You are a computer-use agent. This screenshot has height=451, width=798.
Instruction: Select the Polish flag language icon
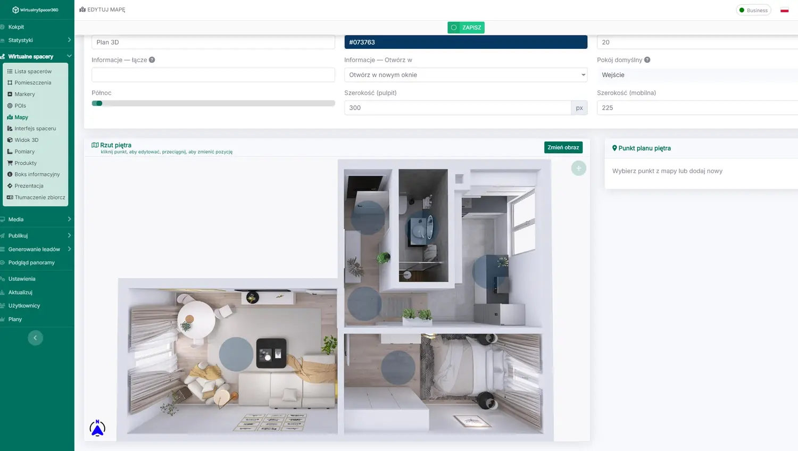pos(784,10)
